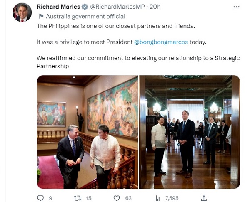
Task: Open the left staircase photo
Action: [87, 132]
